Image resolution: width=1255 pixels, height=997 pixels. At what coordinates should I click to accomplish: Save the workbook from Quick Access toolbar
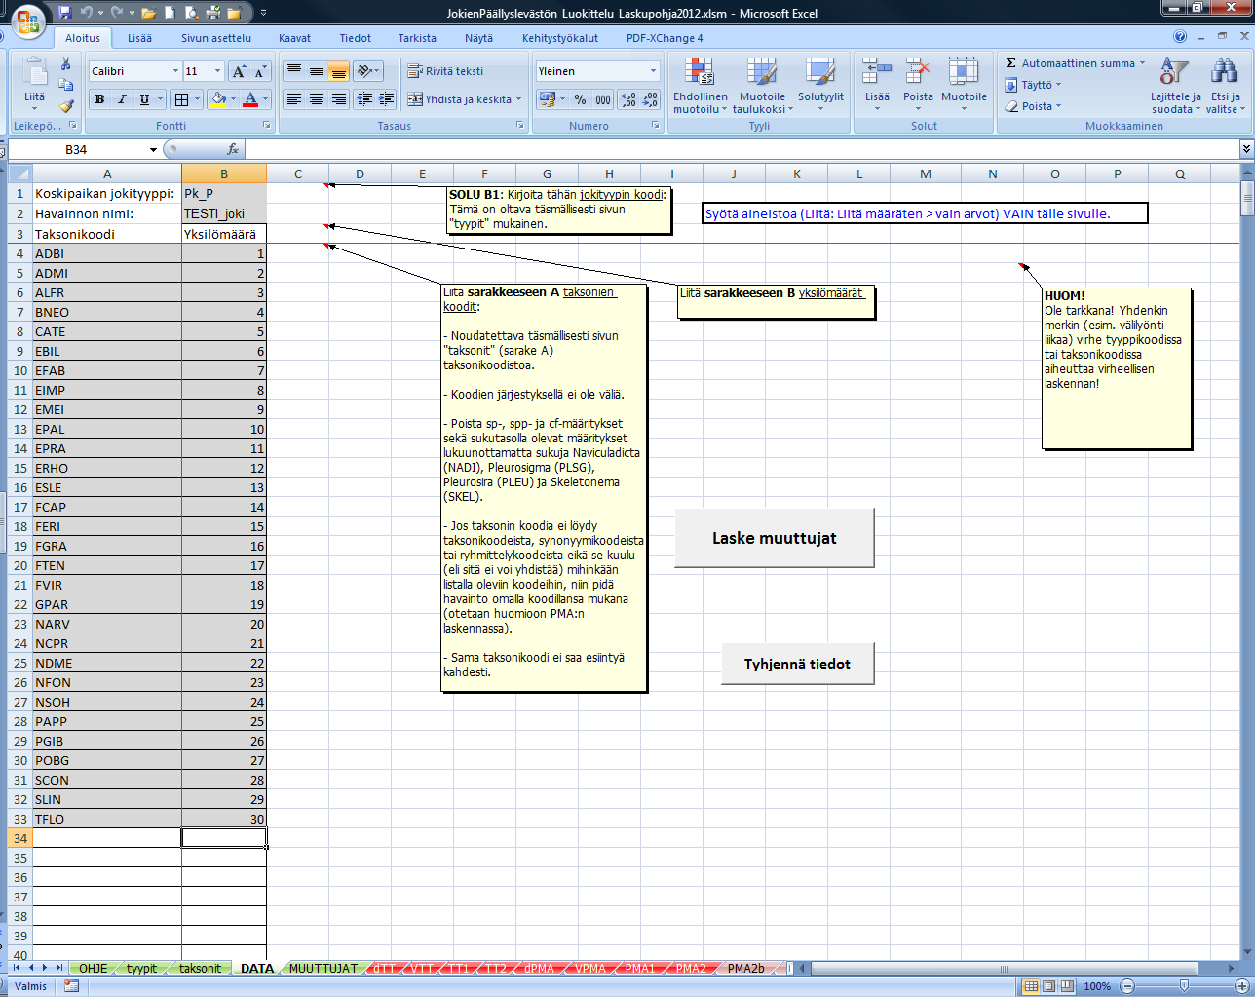point(65,13)
